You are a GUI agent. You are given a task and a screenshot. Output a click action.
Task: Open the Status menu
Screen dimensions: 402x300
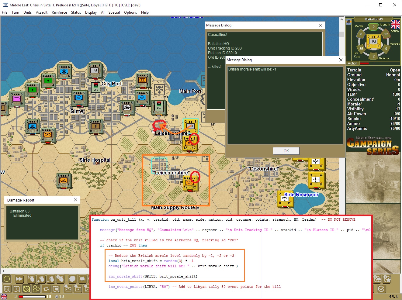pyautogui.click(x=76, y=12)
